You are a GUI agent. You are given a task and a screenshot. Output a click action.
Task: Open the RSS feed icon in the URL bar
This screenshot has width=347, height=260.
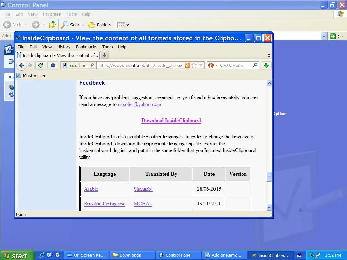pyautogui.click(x=188, y=65)
